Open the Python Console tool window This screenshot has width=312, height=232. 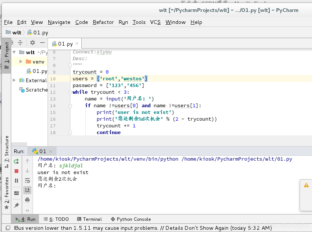coord(131,219)
